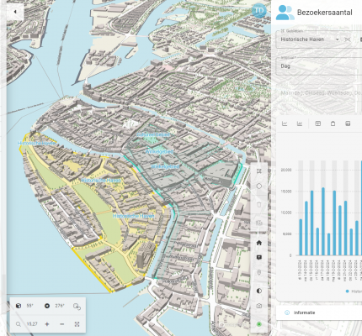Expand the Informatie section

coord(319,312)
